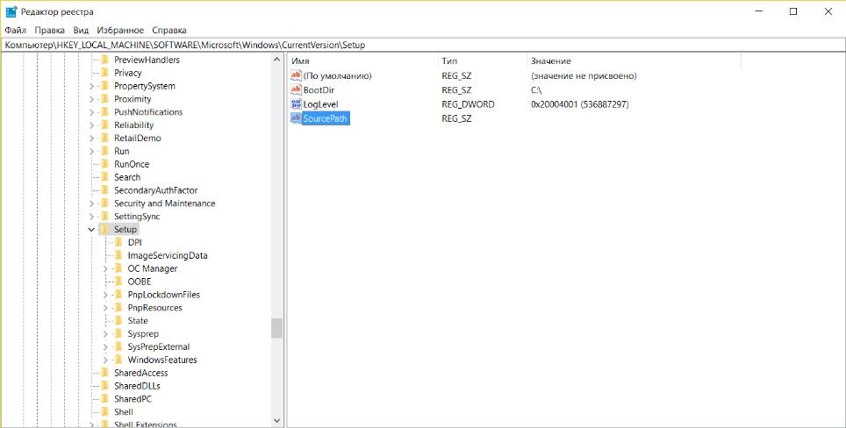Click the value 0x20004001 (536887297)
Viewport: 846px width, 428px height.
coord(579,104)
